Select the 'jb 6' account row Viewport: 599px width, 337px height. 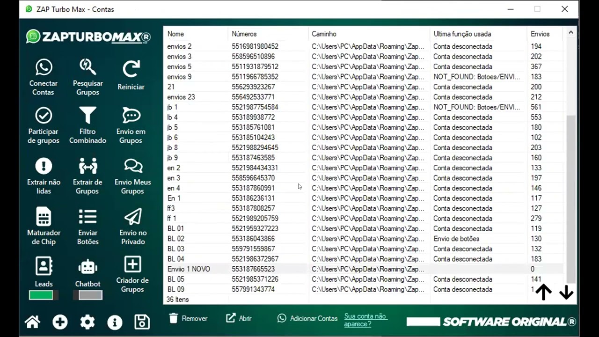[x=365, y=138]
